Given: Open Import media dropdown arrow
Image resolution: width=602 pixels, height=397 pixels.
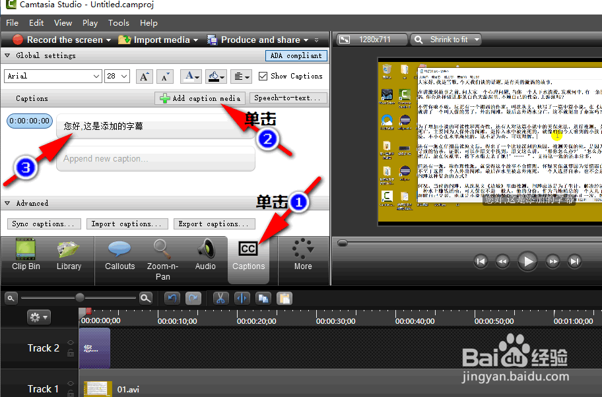Looking at the screenshot, I should tap(196, 40).
